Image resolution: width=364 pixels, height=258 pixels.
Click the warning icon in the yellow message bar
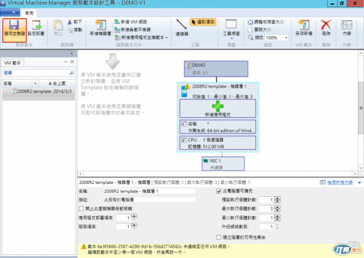coord(84,246)
